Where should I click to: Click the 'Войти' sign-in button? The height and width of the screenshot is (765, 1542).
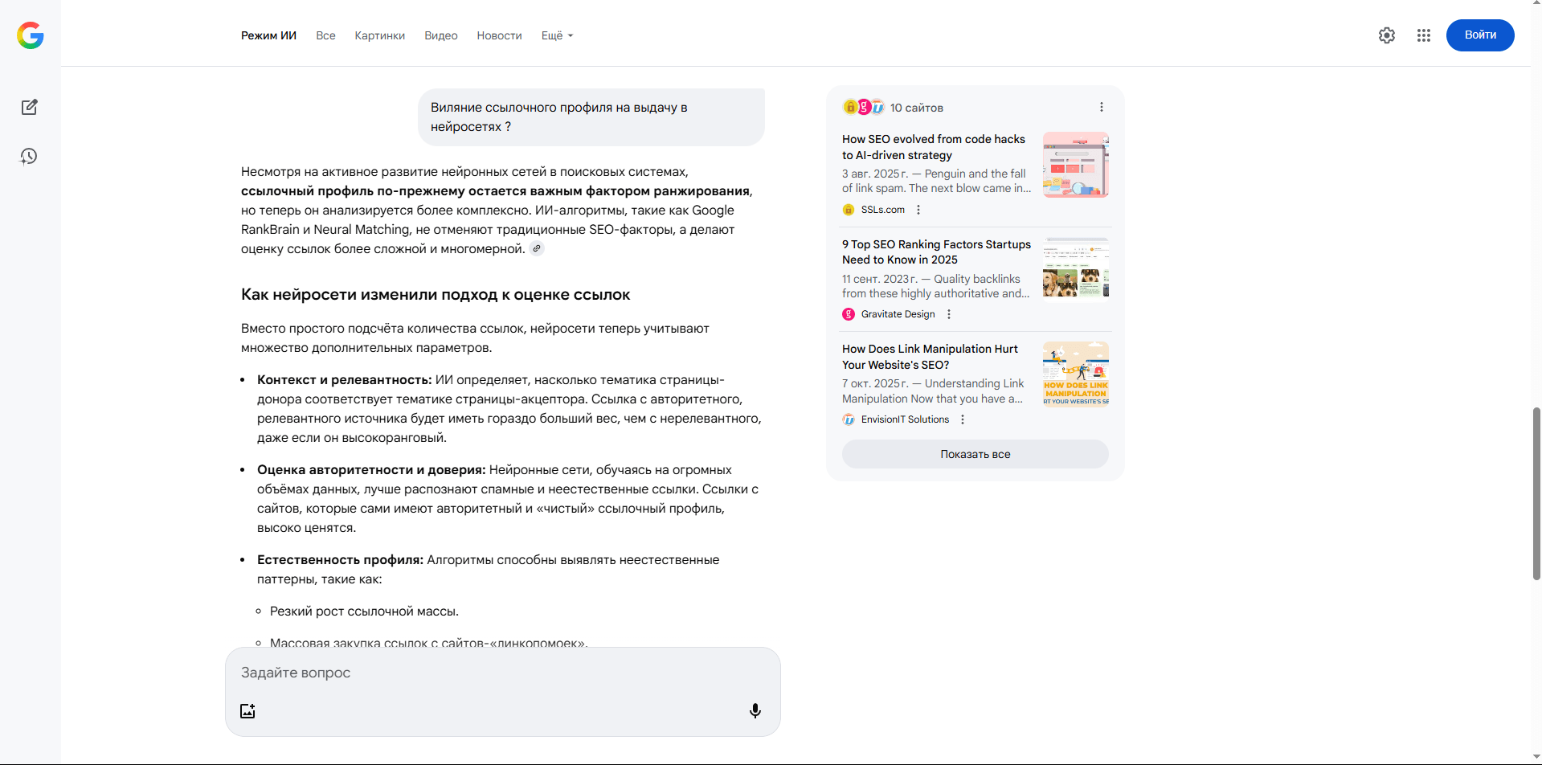pyautogui.click(x=1479, y=35)
